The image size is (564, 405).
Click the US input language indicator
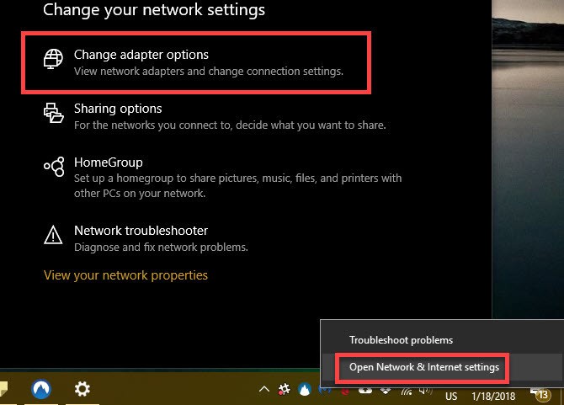(451, 397)
